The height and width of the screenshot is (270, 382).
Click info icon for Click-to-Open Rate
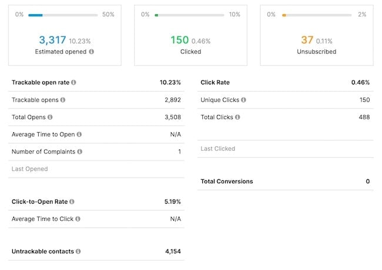pos(72,202)
